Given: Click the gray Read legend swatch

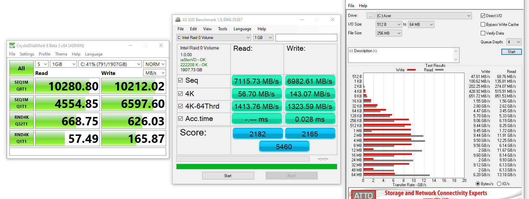Looking at the screenshot, I should [x=439, y=70].
